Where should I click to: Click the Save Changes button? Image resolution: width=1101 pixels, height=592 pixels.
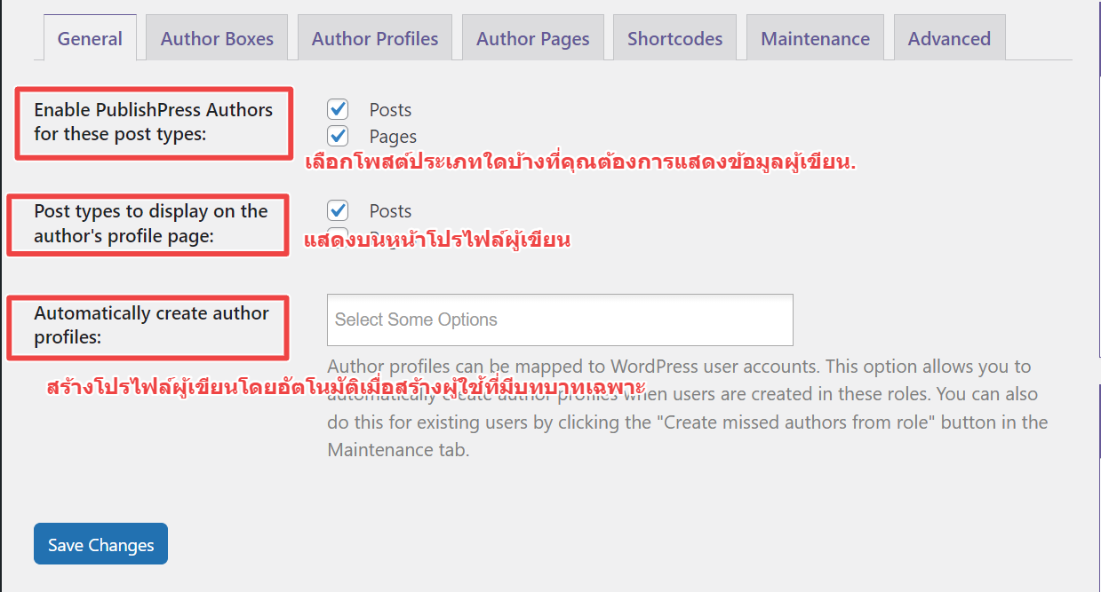point(100,544)
